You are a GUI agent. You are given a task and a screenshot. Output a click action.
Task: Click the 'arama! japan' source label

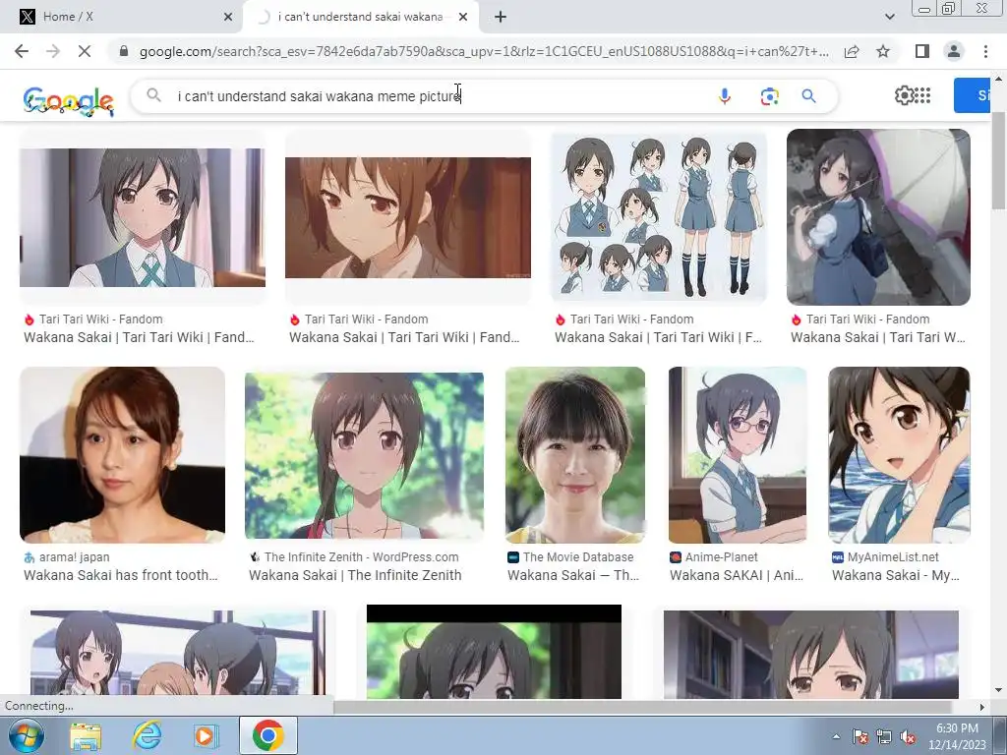(x=74, y=557)
